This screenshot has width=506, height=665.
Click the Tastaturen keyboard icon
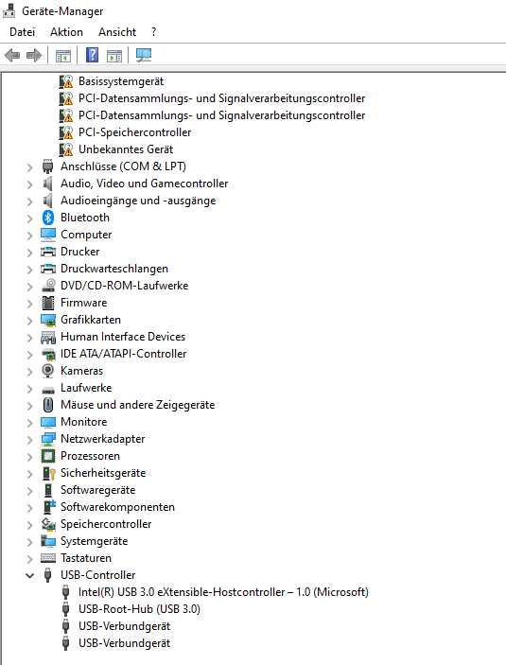click(48, 558)
